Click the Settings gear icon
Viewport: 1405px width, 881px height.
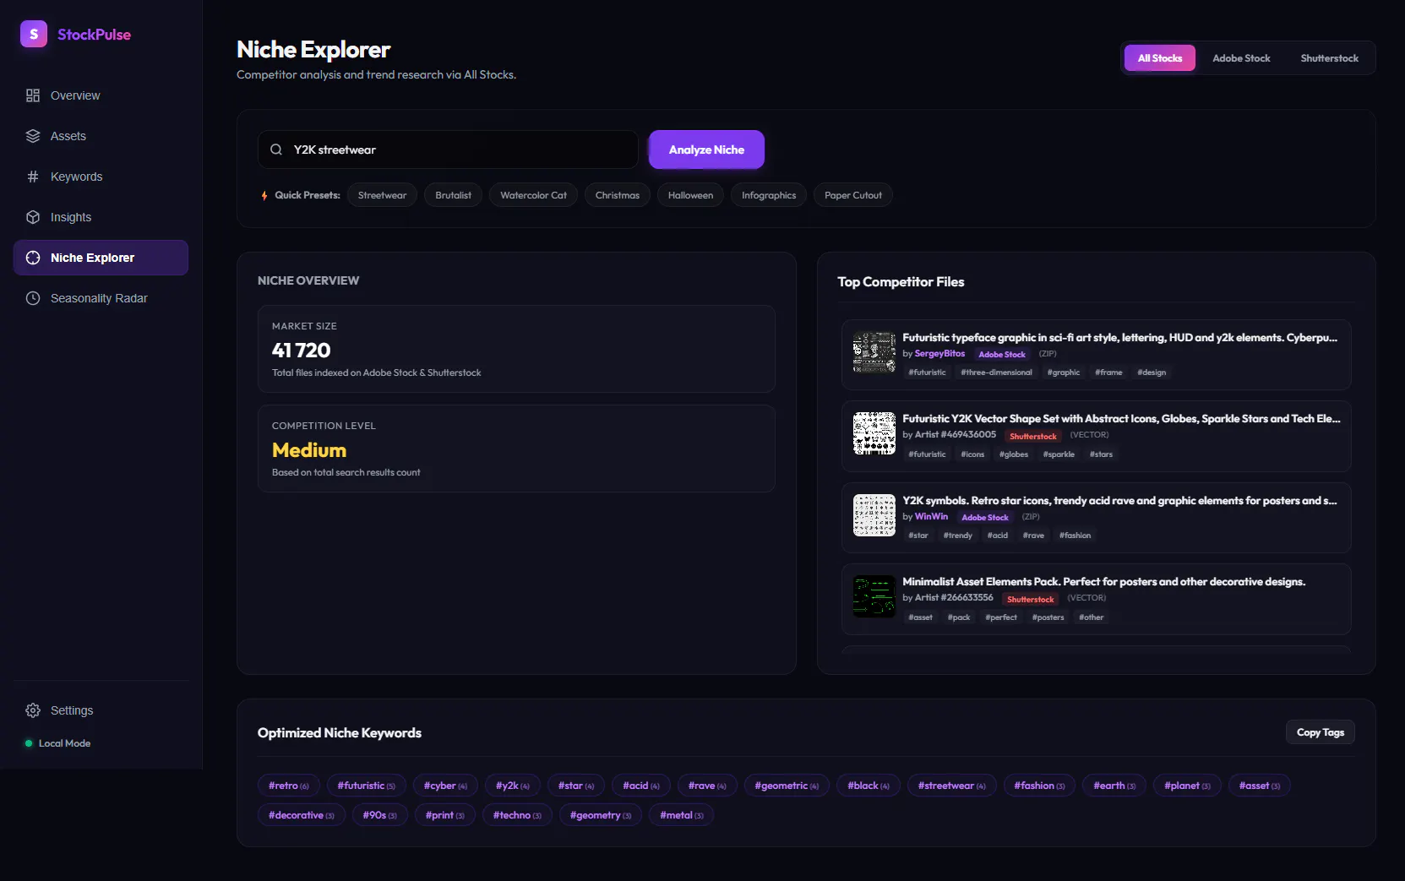33,710
